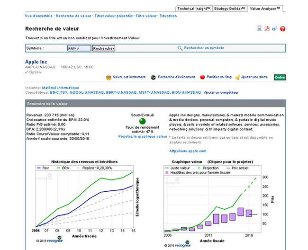The width and height of the screenshot is (308, 250).
Task: Focus the Symbole input field
Action: (79, 48)
